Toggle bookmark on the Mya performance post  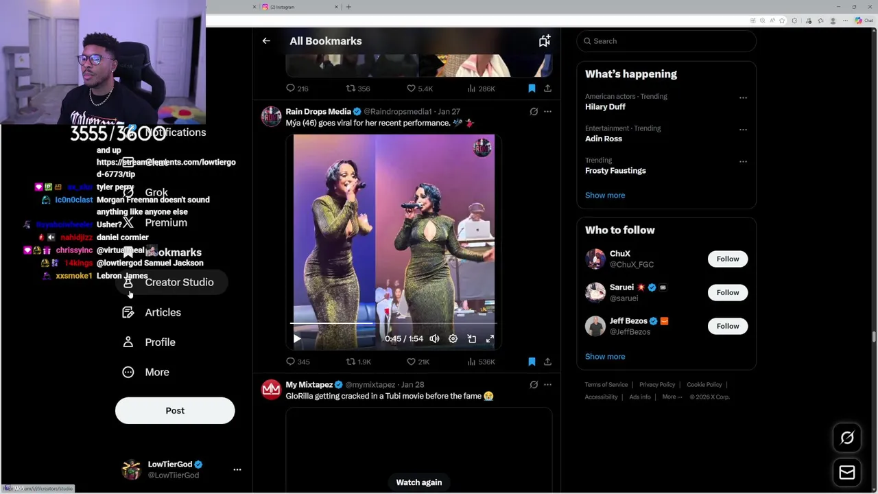click(532, 362)
